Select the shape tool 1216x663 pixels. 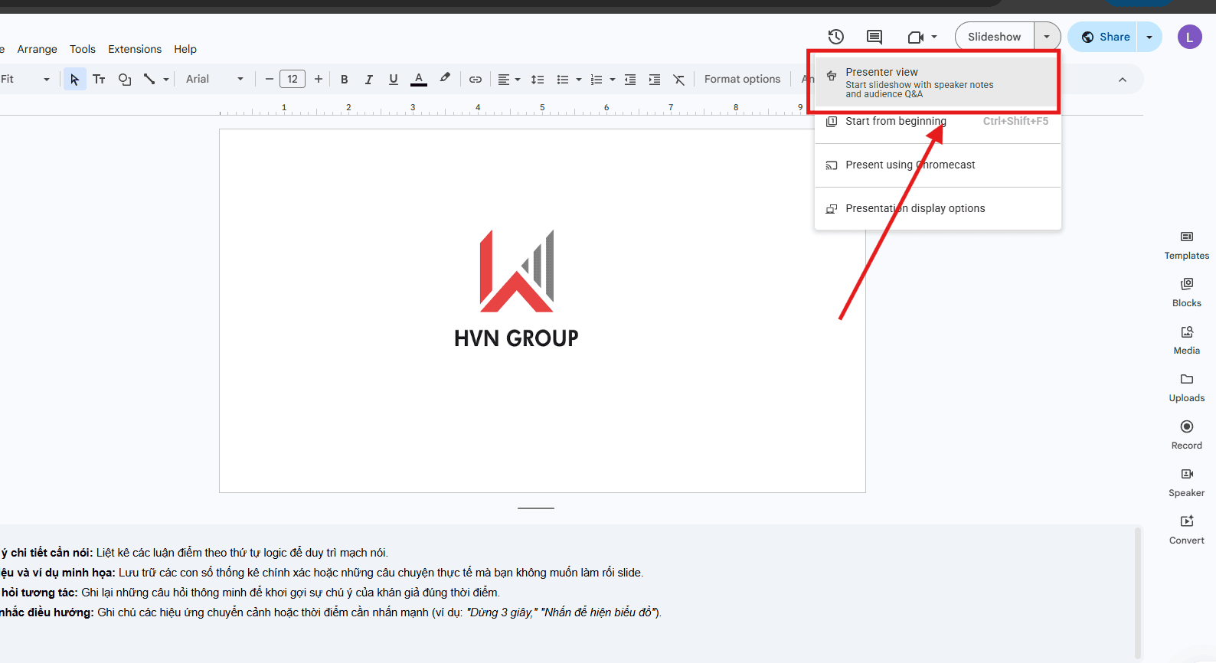coord(125,79)
